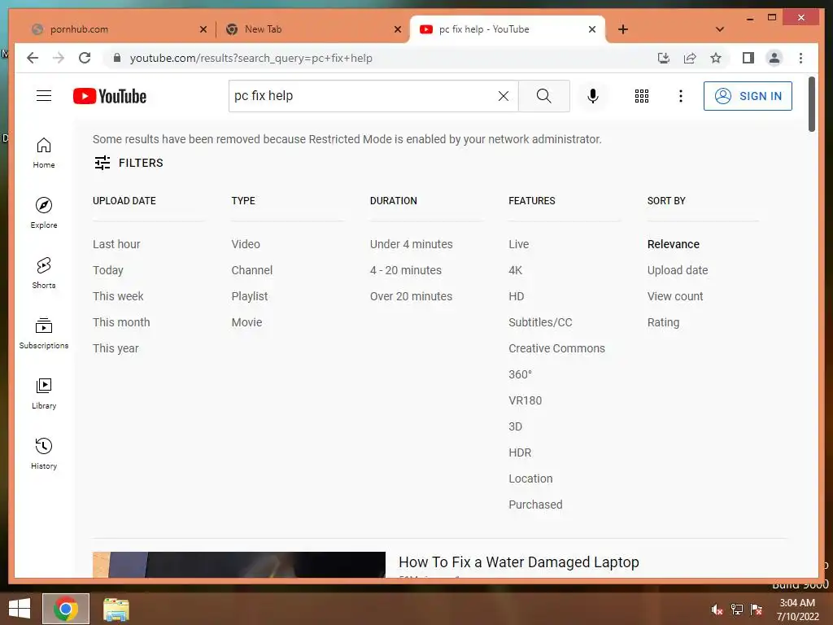833x625 pixels.
Task: Open the Windows Start button
Action: click(20, 609)
